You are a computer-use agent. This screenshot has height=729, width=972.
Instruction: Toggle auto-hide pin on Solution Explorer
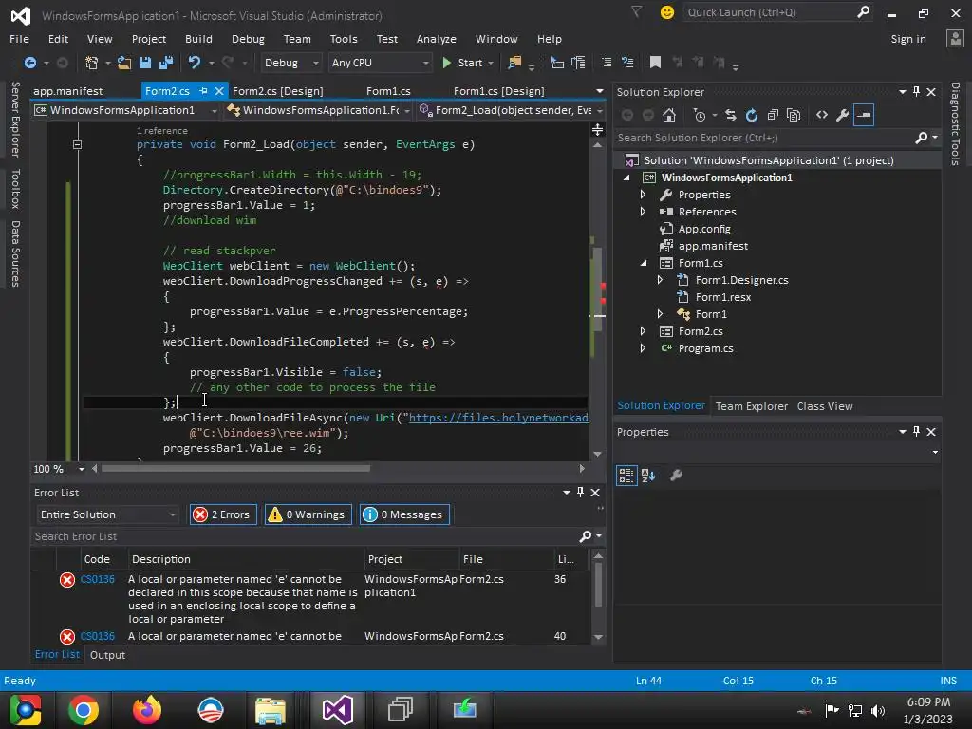[x=916, y=92]
